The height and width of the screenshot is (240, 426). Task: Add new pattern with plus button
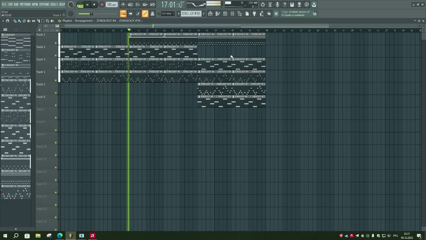pyautogui.click(x=203, y=14)
